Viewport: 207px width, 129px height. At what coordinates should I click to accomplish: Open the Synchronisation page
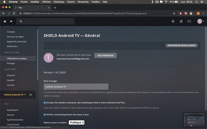point(15,120)
